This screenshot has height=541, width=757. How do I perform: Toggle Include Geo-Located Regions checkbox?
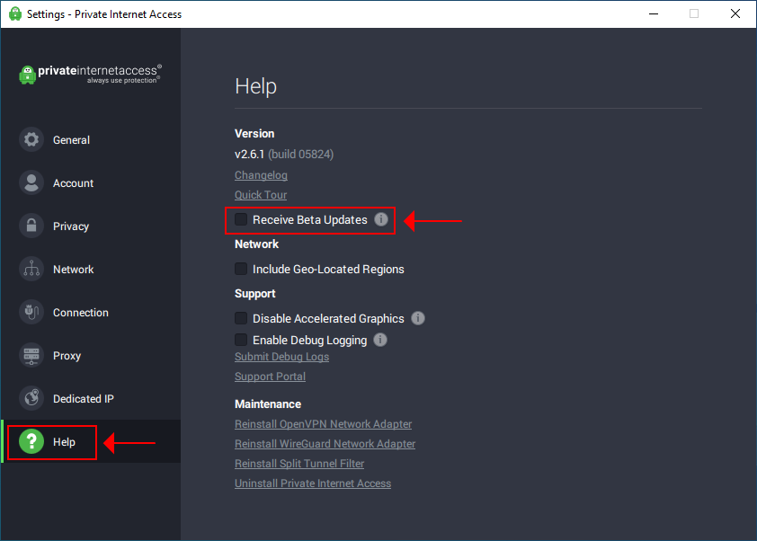[241, 269]
